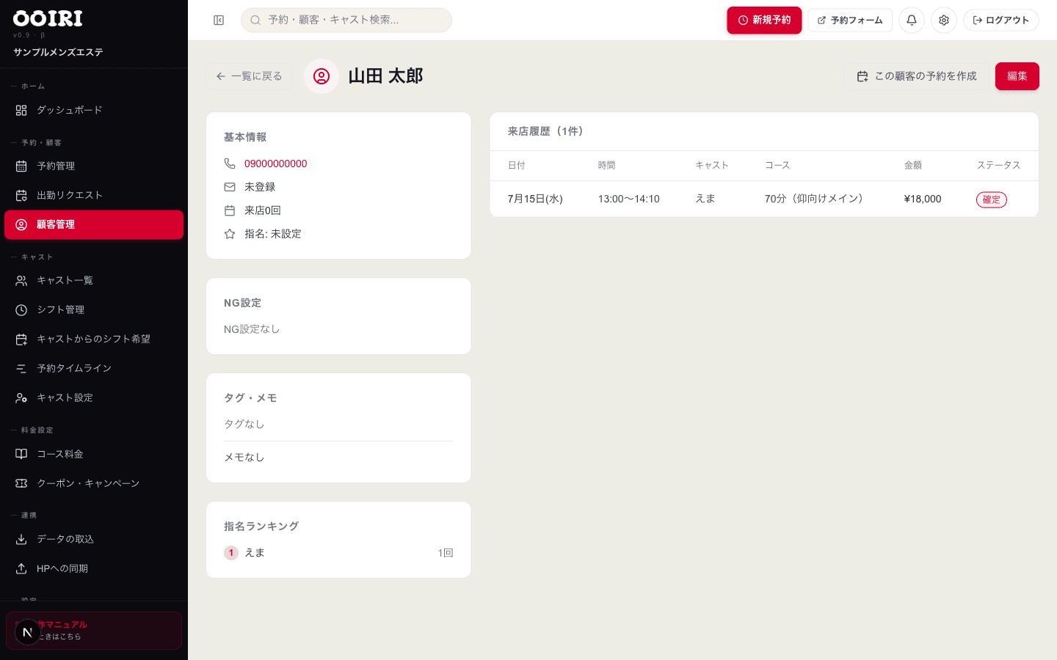Open the settings gear icon
The width and height of the screenshot is (1057, 660).
point(944,21)
